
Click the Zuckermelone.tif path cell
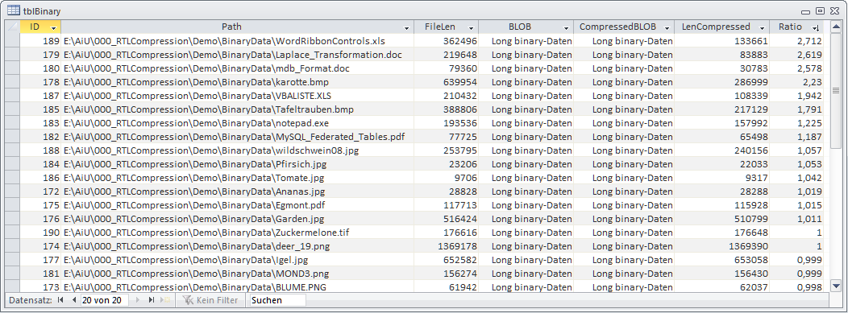pos(238,233)
